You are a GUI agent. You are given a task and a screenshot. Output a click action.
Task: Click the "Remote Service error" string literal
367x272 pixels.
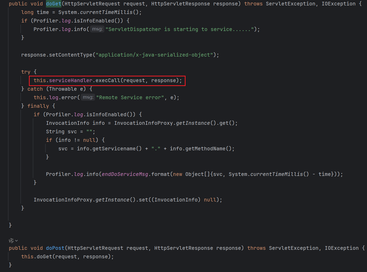pos(130,97)
